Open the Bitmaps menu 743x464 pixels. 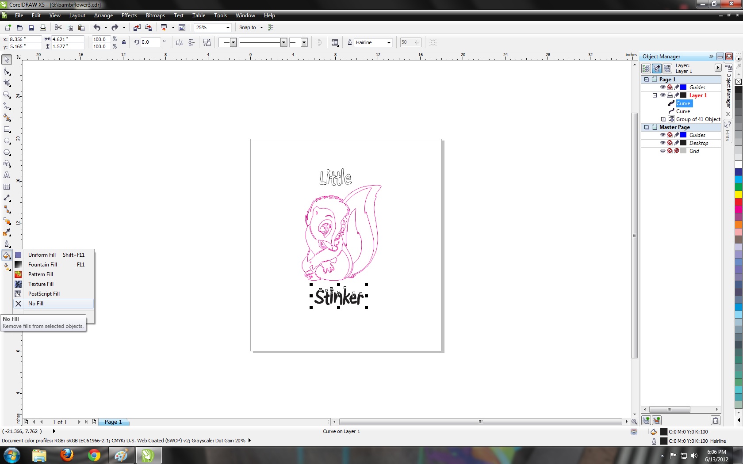pyautogui.click(x=155, y=15)
